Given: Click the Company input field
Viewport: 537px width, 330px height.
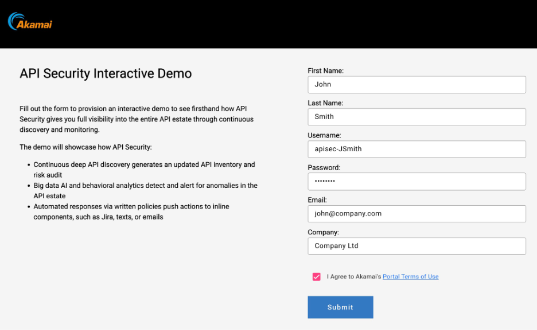Looking at the screenshot, I should 417,246.
